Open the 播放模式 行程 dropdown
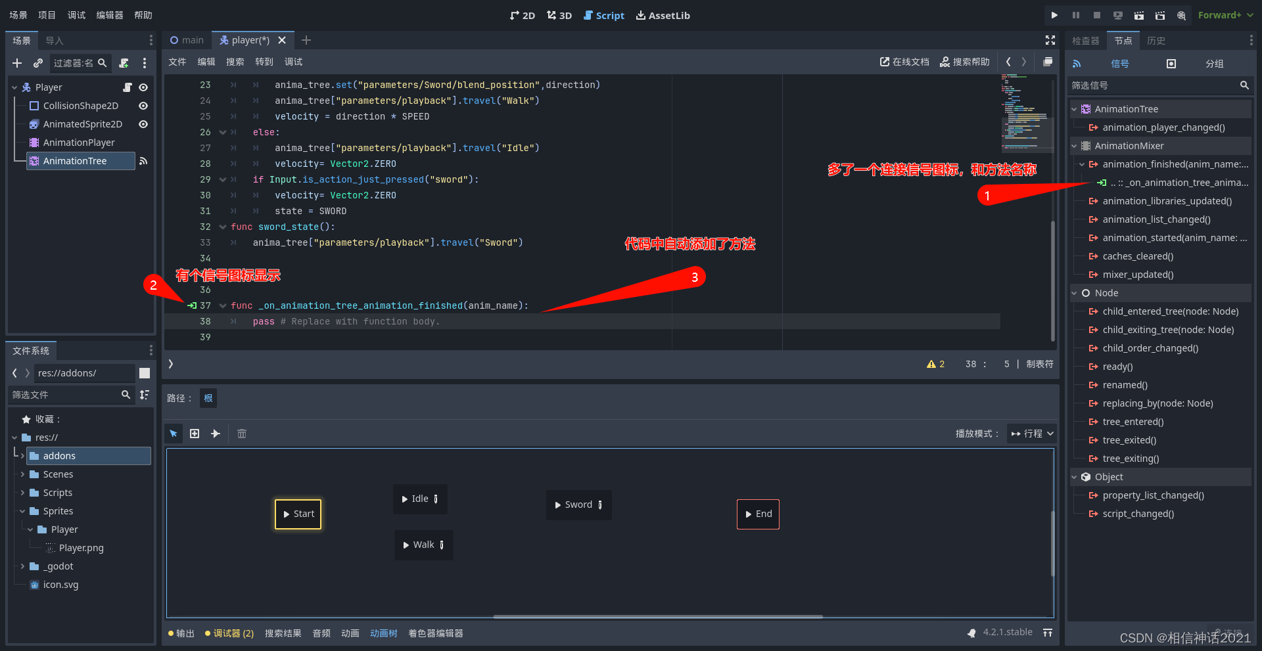Viewport: 1262px width, 651px height. 1032,434
